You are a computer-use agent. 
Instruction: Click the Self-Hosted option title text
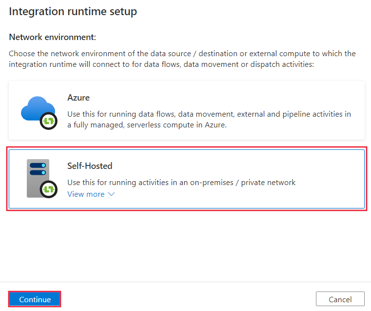click(x=90, y=166)
